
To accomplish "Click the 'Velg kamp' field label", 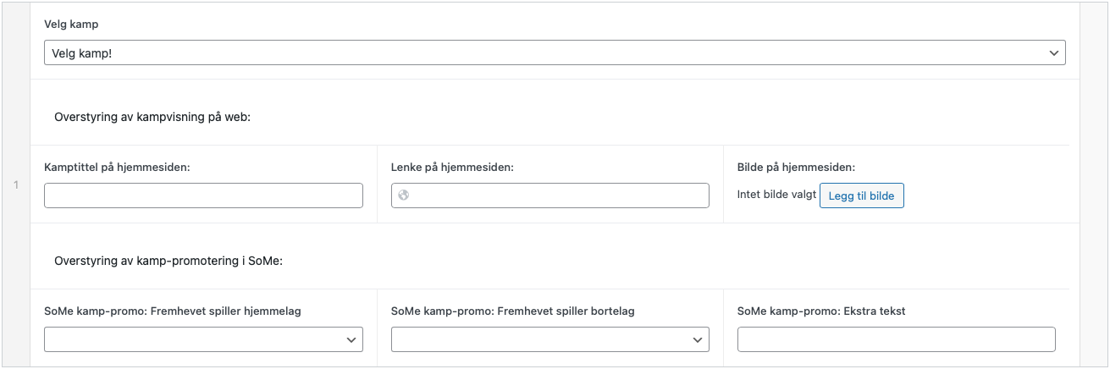I will click(71, 25).
